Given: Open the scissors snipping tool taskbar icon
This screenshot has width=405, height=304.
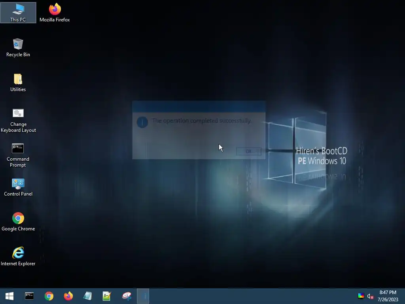Looking at the screenshot, I should [127, 296].
